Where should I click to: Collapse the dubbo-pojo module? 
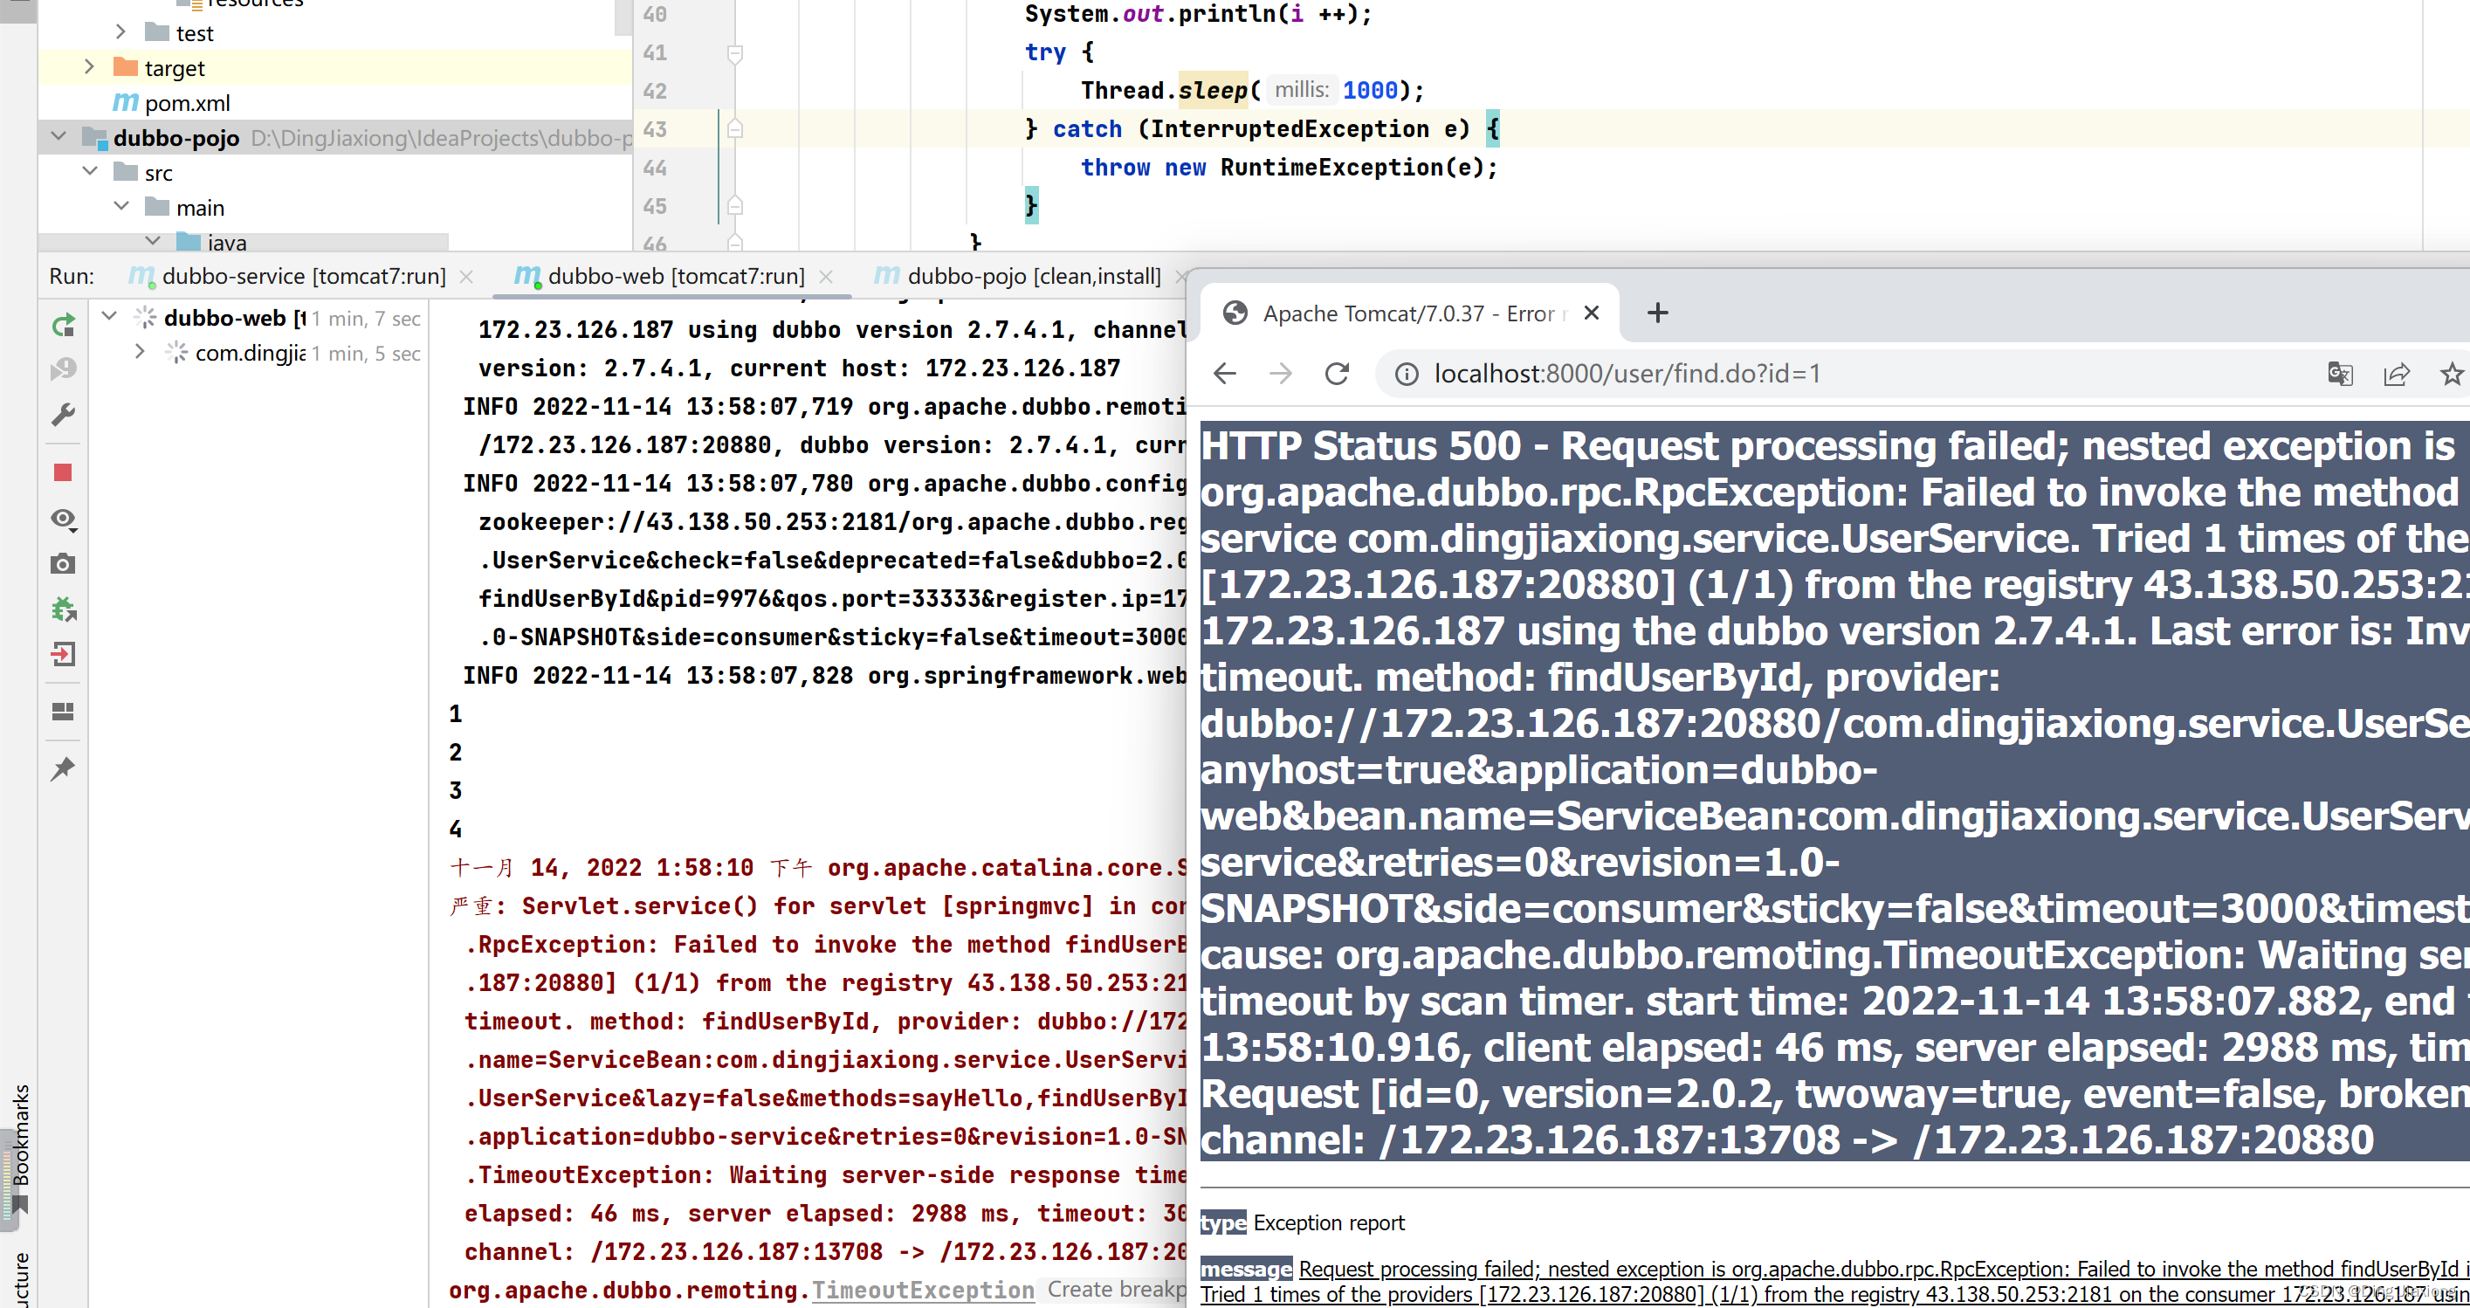58,136
